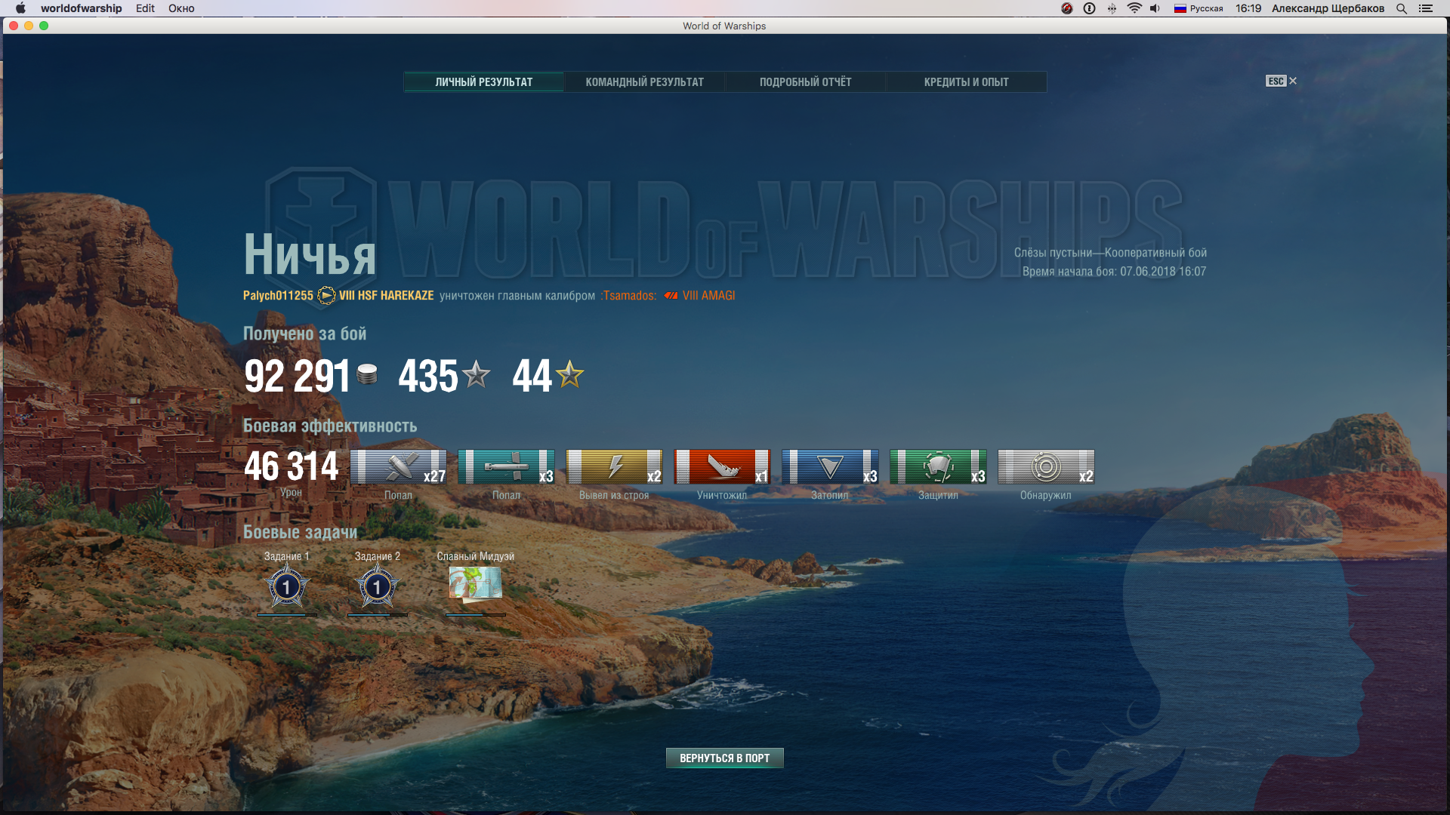Click the VIII AMAGI ship name
The width and height of the screenshot is (1450, 815).
click(x=708, y=296)
